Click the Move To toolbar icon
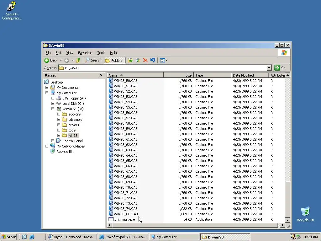321x241 pixels. pos(130,60)
